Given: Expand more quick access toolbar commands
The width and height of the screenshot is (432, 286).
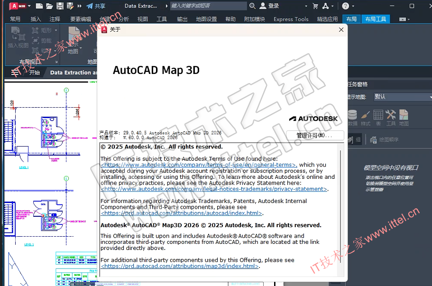Looking at the screenshot, I should point(79,6).
